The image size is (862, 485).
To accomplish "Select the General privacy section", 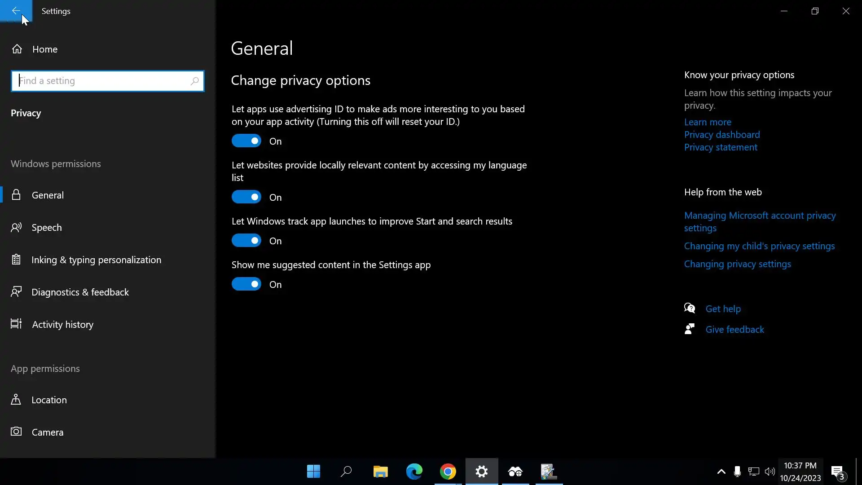I will (x=48, y=195).
